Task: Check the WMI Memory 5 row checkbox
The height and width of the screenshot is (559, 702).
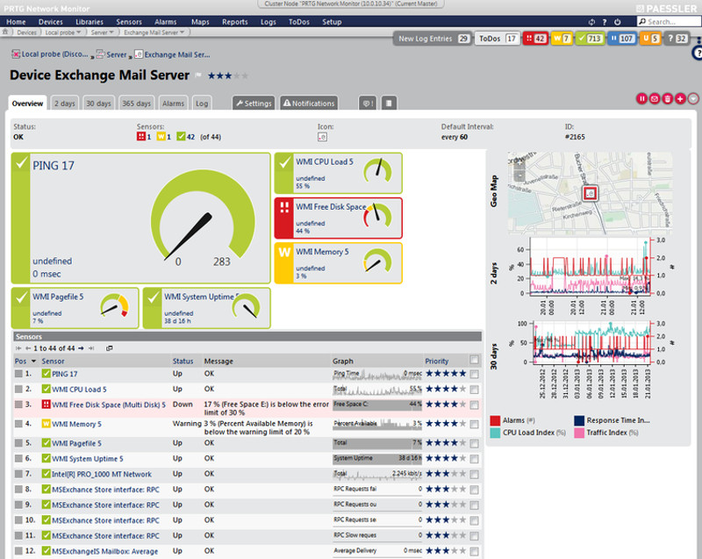Action: pos(475,424)
